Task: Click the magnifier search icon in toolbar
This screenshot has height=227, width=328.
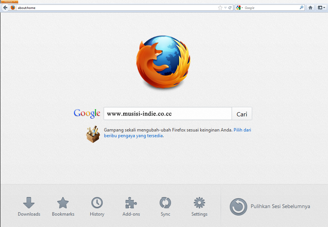Action: click(301, 8)
